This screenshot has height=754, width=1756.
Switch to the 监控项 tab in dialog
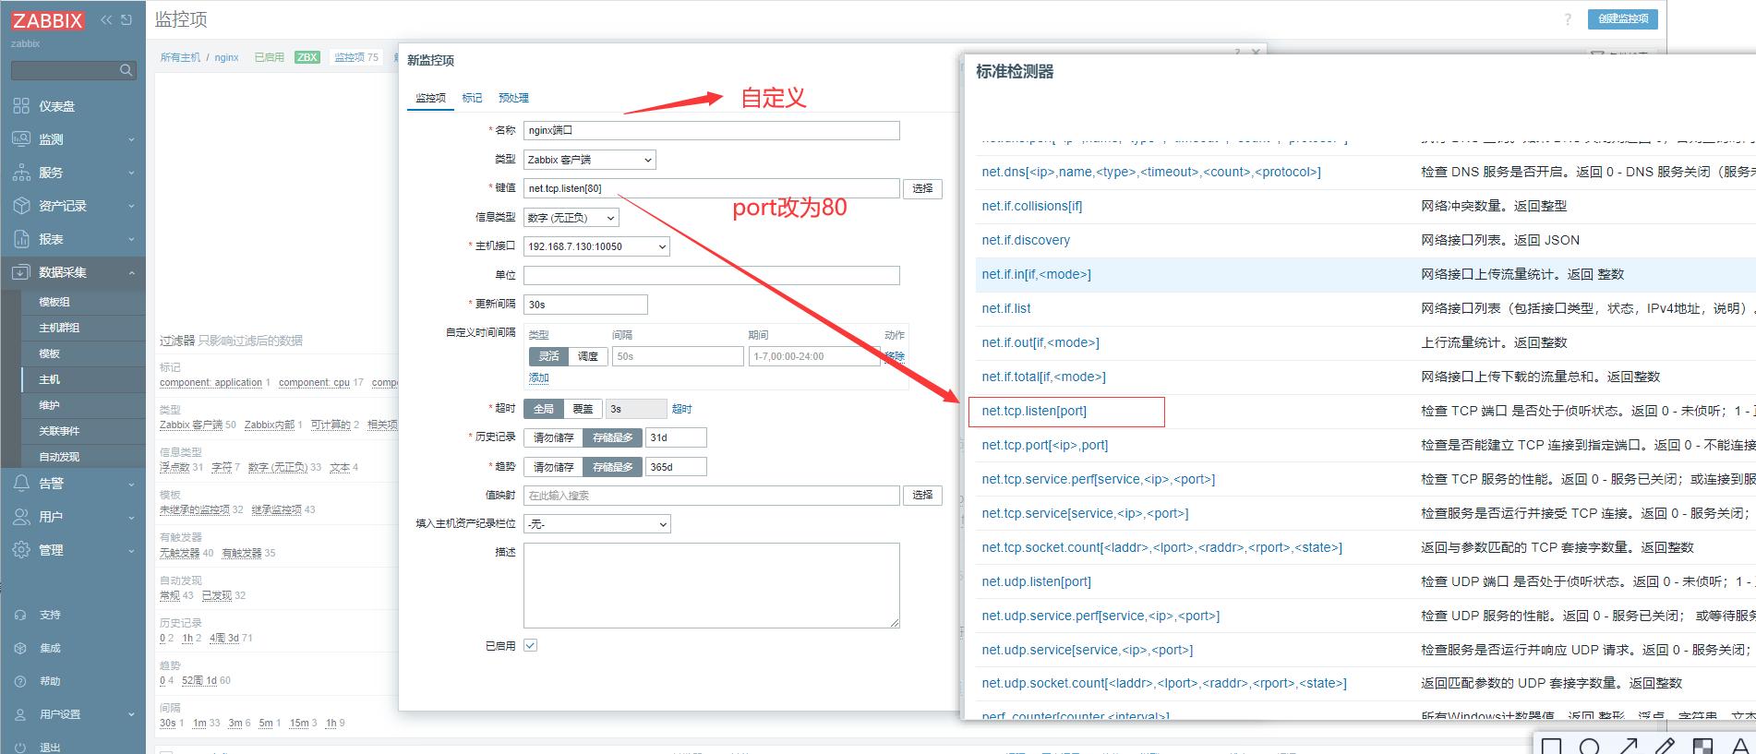tap(430, 98)
